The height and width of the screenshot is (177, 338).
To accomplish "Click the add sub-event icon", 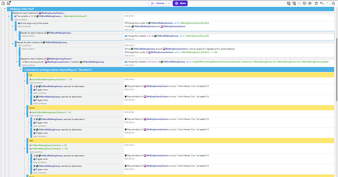I will click(x=294, y=3).
